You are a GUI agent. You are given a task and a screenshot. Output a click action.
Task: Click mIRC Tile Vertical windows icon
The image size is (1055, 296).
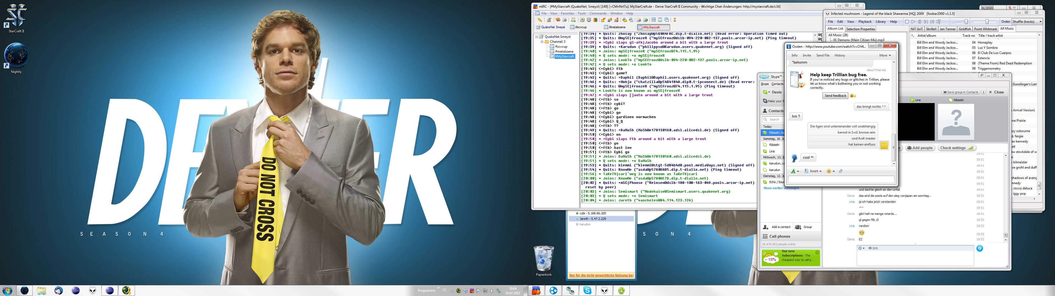pyautogui.click(x=660, y=20)
